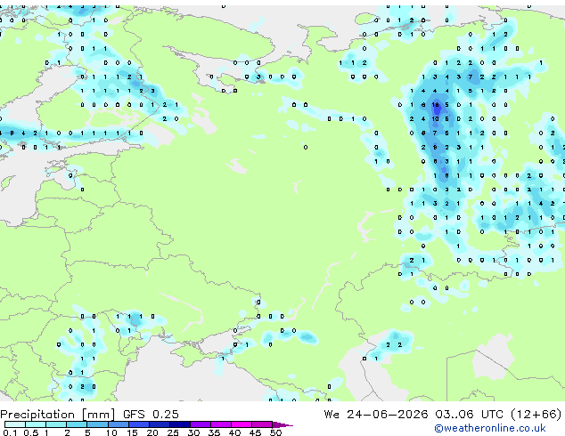Click the "We 24-06-2026" date text
Viewport: 565px width, 436px height.
click(376, 415)
